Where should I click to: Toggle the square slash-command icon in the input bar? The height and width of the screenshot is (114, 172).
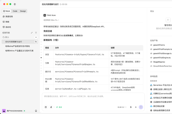(46, 107)
